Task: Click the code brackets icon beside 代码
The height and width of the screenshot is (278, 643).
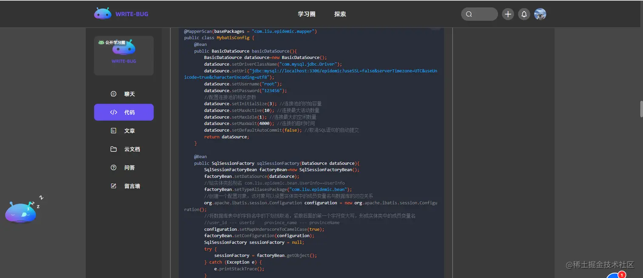Action: pos(114,112)
